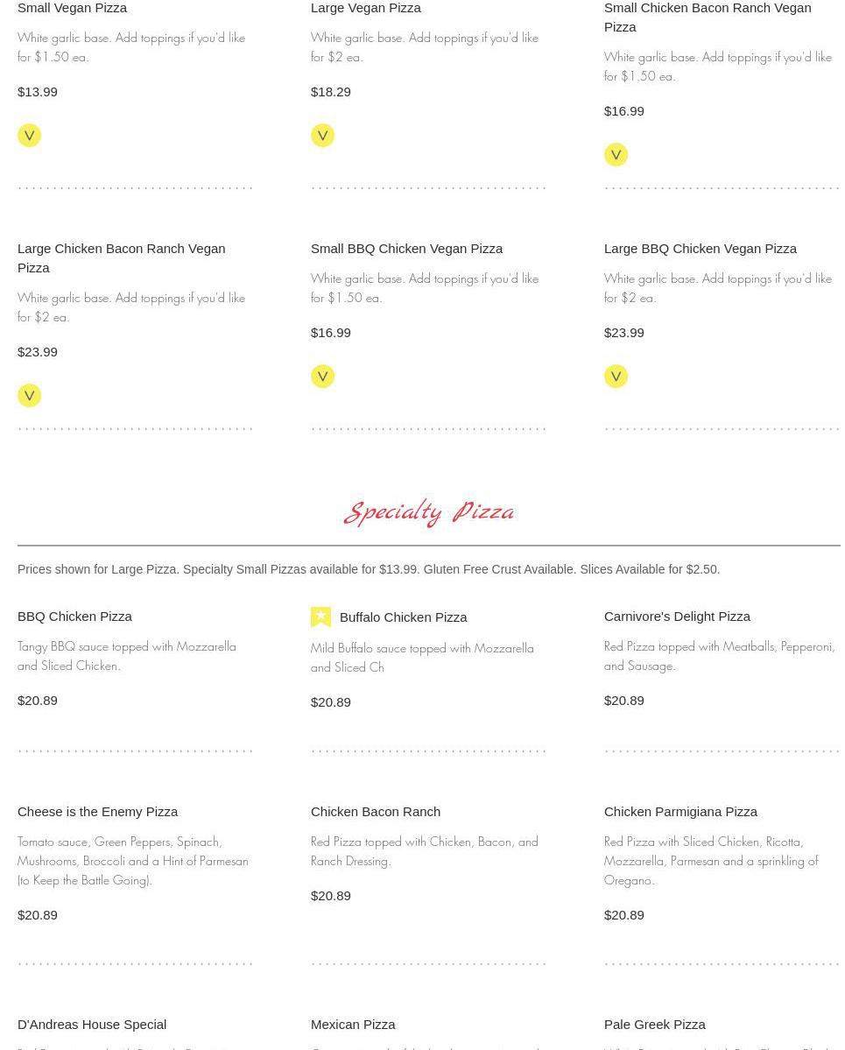Select Buffalo Chicken Pizza title
Viewport: 845px width, 1050px height.
(403, 617)
